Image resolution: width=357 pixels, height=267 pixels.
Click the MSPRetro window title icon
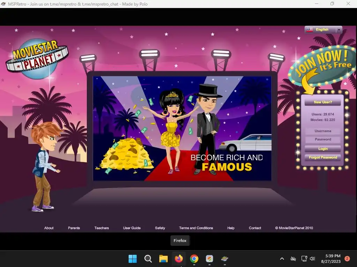point(3,4)
